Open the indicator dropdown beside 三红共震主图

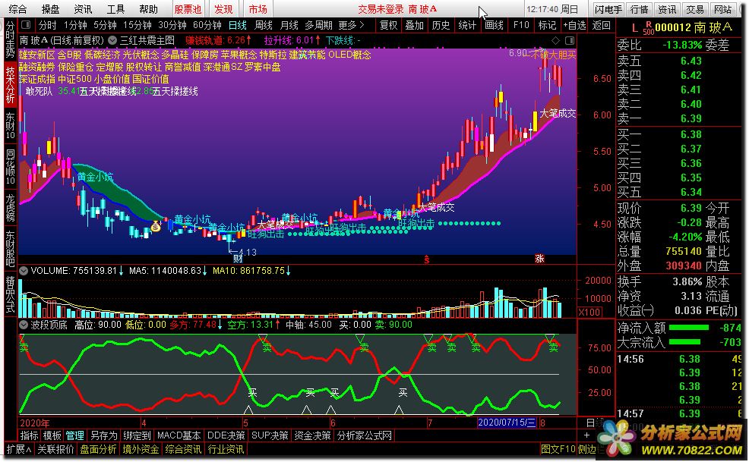click(x=112, y=40)
